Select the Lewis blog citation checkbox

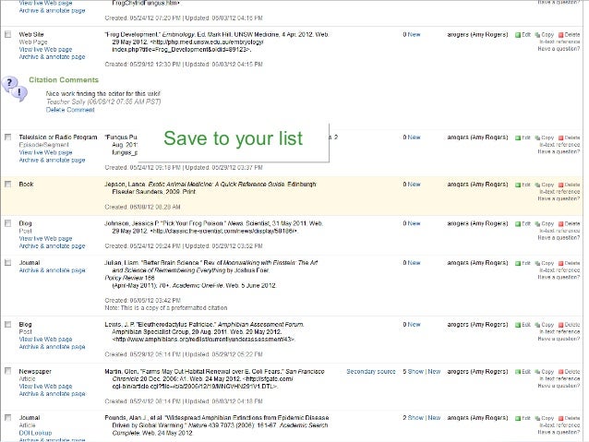8,324
